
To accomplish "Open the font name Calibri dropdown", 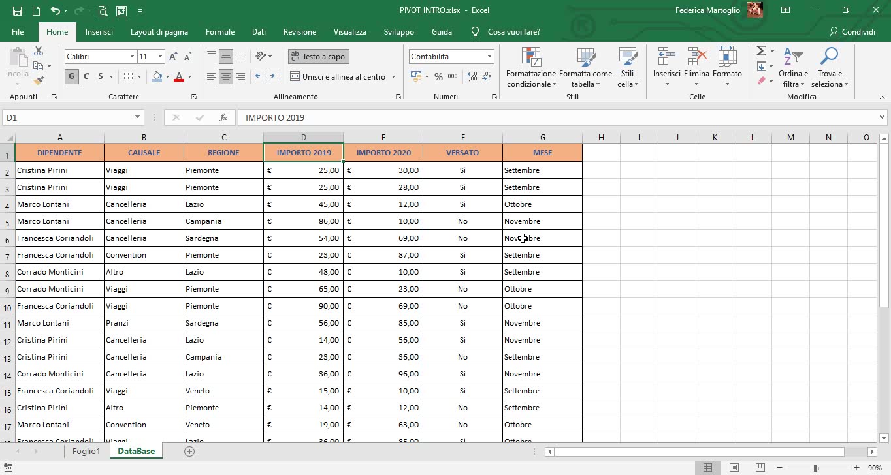I will pos(131,57).
